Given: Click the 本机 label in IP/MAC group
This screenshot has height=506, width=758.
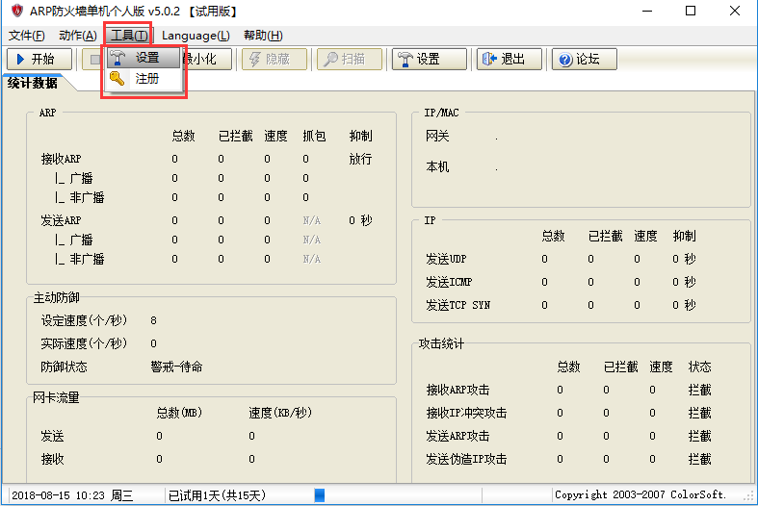Looking at the screenshot, I should click(437, 167).
